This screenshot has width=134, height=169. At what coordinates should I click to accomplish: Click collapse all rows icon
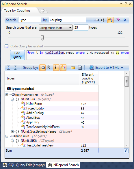point(15,68)
